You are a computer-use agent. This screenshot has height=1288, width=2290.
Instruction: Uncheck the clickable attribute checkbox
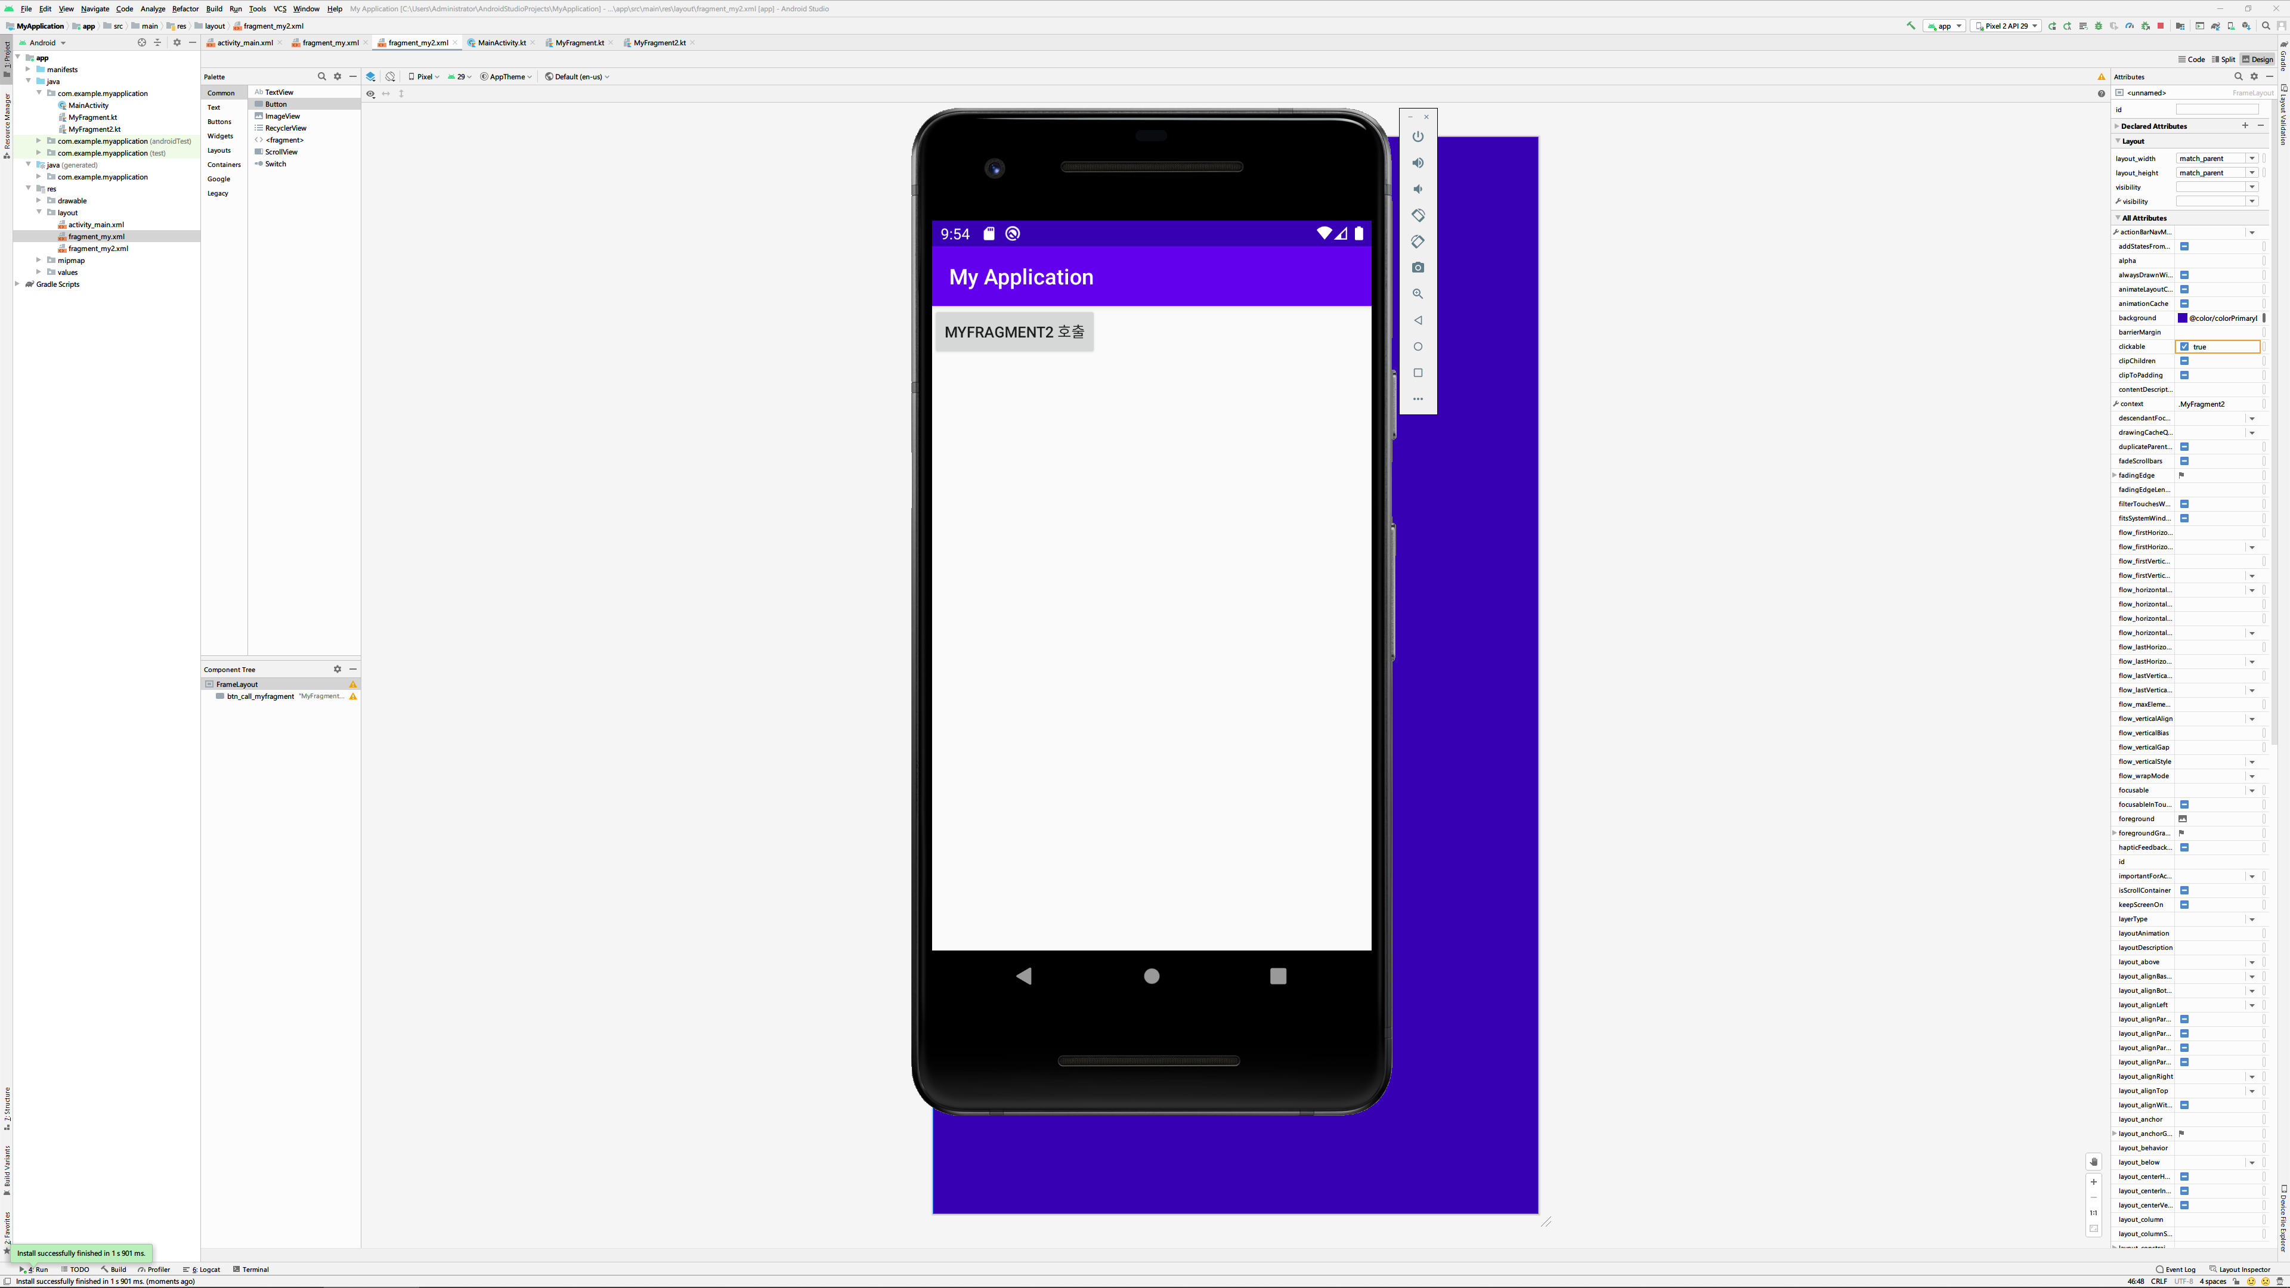coord(2184,346)
